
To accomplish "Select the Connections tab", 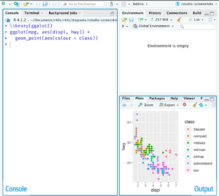I will click(x=177, y=13).
